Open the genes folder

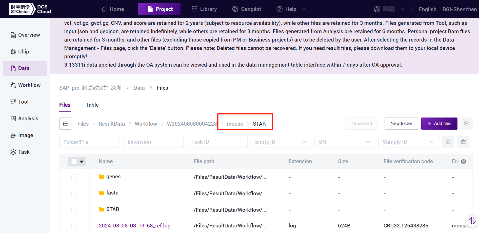pyautogui.click(x=113, y=177)
